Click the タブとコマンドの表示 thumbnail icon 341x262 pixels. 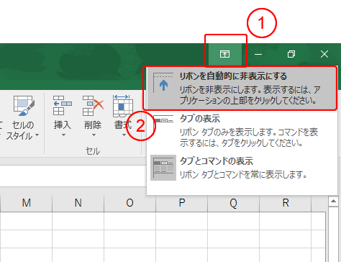tap(163, 168)
